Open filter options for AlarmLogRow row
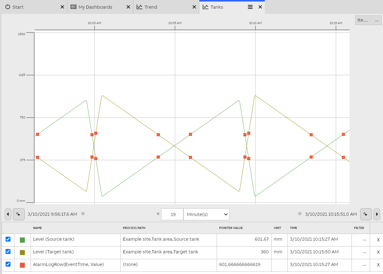The height and width of the screenshot is (274, 383). 364,265
